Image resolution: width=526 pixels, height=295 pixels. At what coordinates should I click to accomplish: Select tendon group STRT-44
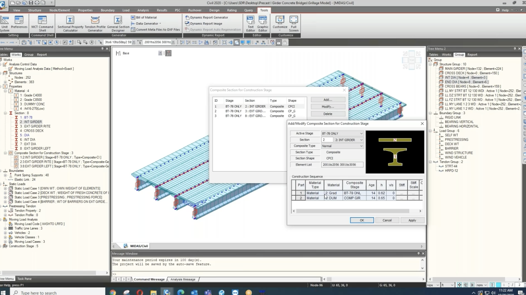pos(451,166)
